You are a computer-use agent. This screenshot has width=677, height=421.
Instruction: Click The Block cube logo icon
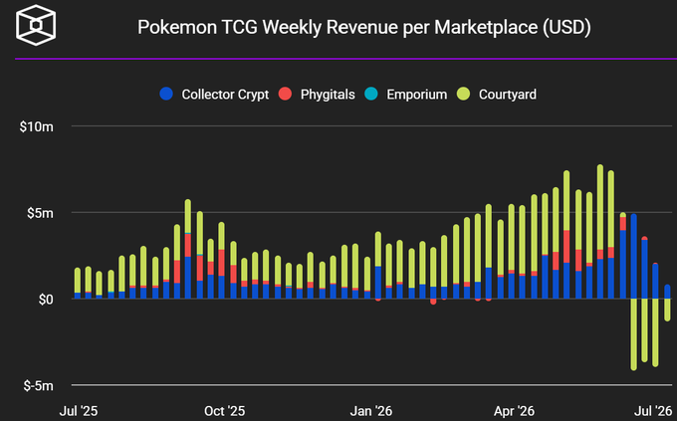[36, 25]
